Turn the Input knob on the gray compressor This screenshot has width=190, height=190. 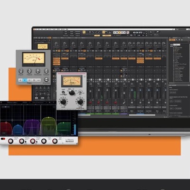click(21, 71)
